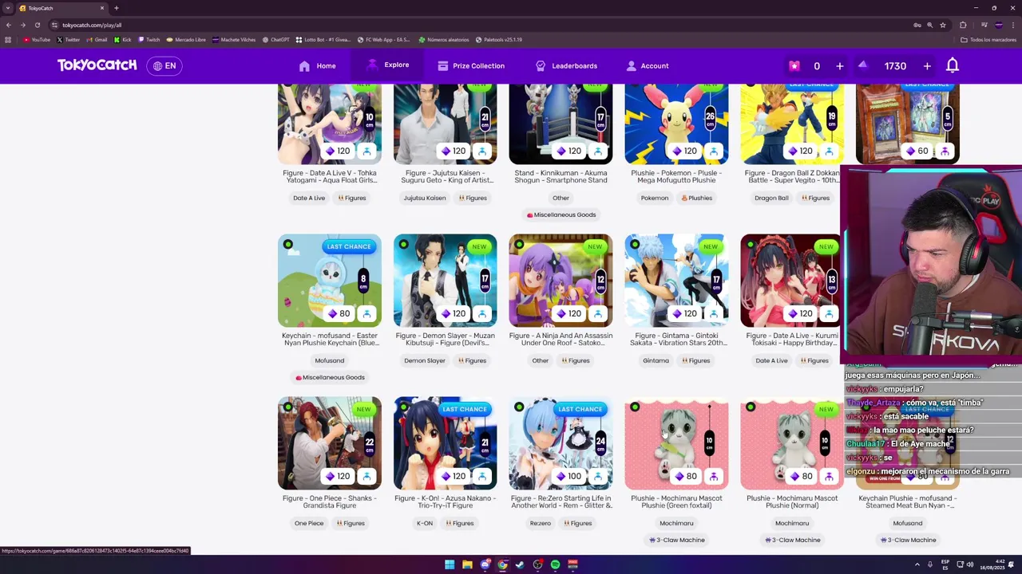
Task: Open the Explore tab
Action: point(387,65)
